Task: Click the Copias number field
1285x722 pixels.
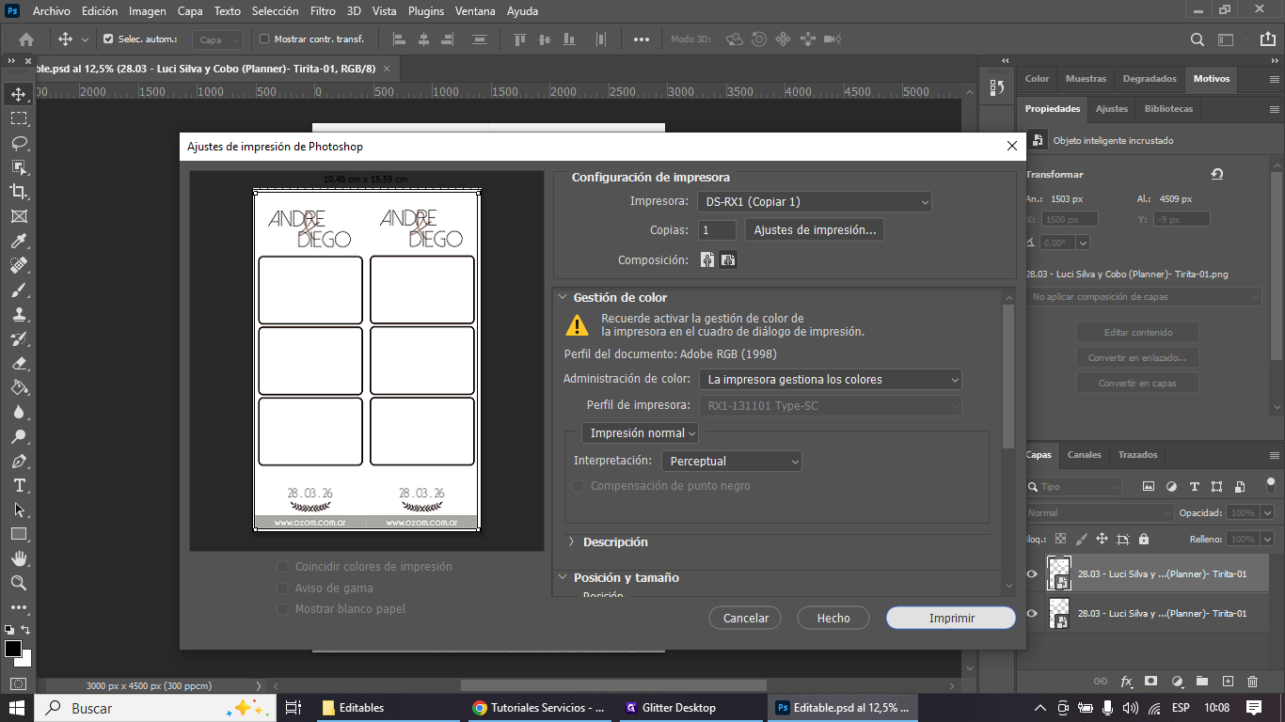Action: tap(717, 230)
